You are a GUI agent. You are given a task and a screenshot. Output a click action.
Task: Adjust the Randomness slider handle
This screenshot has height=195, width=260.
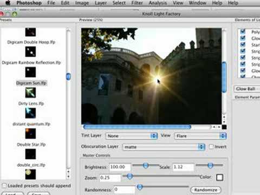coord(140,187)
